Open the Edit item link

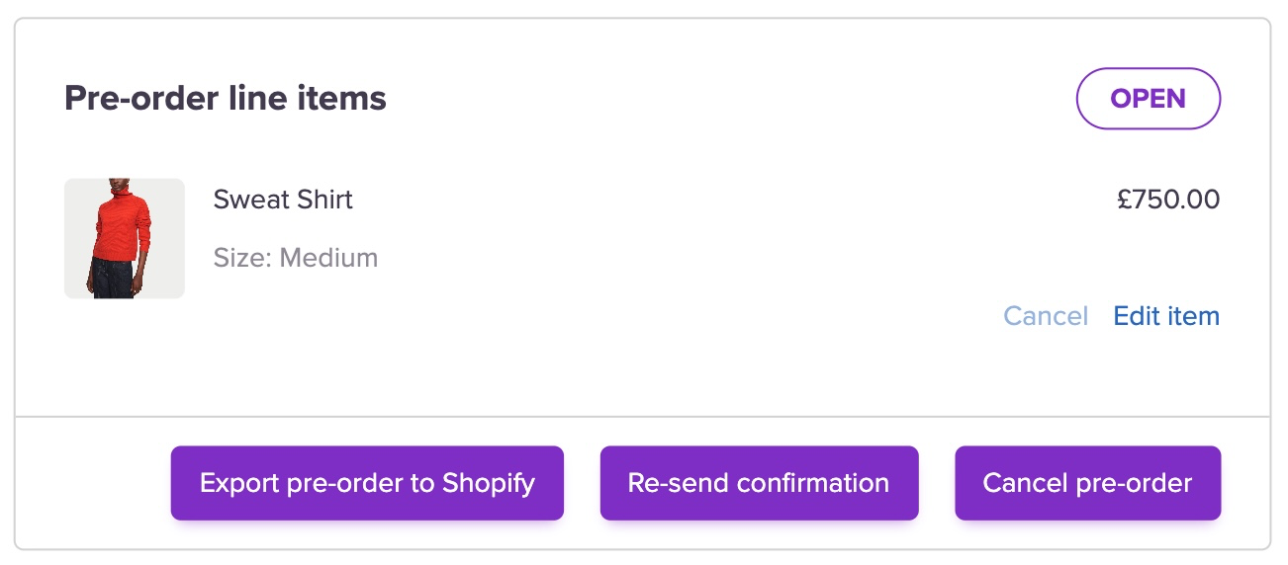(x=1166, y=316)
